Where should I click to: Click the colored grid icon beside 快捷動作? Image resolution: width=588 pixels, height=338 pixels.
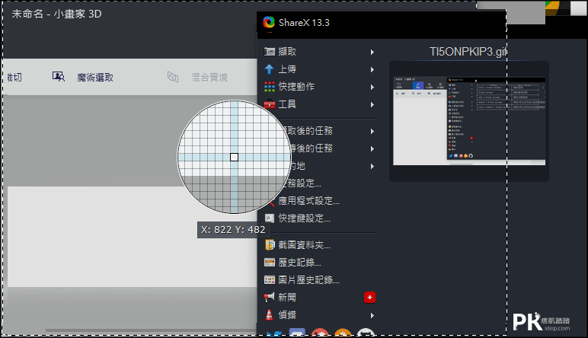coord(270,87)
